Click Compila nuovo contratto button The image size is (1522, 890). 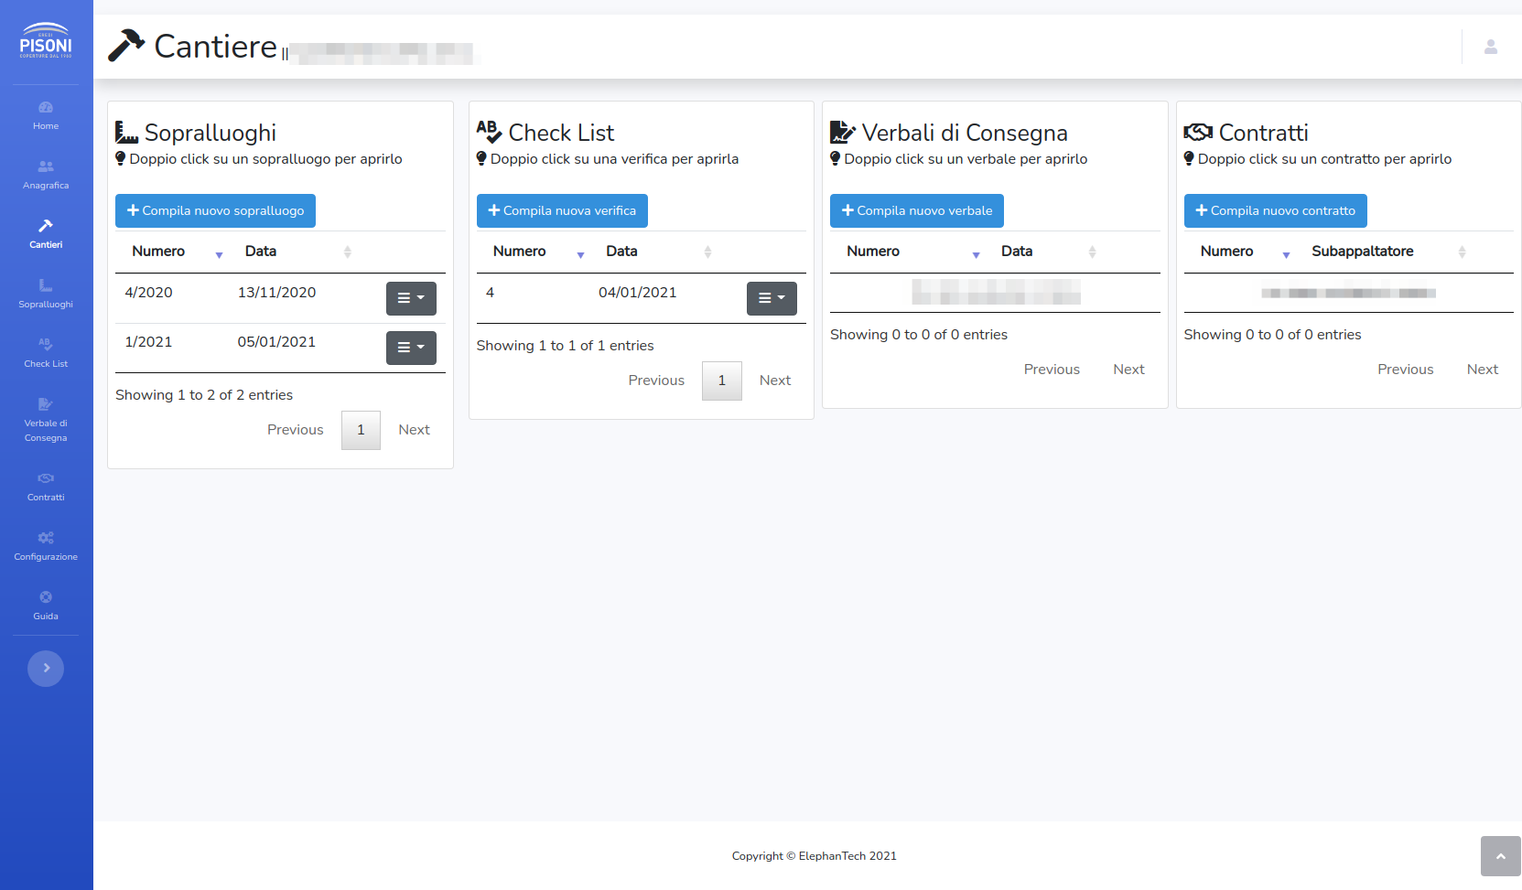pos(1275,211)
